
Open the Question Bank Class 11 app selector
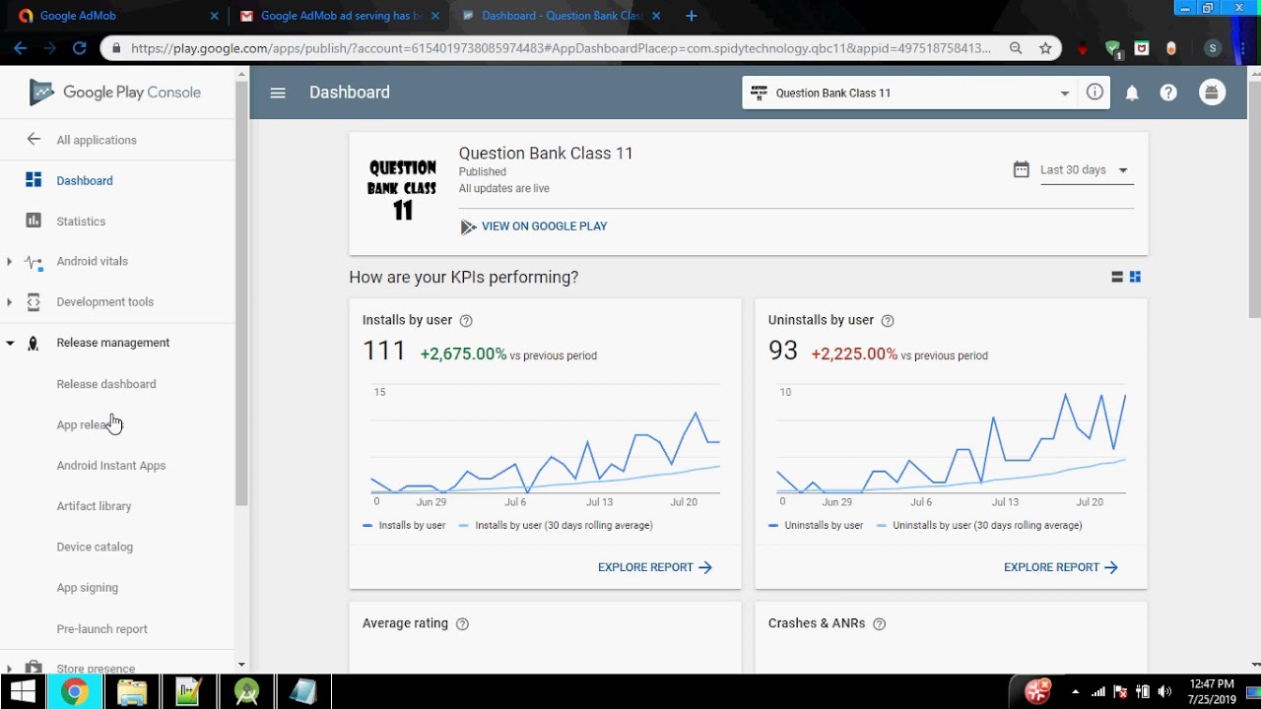point(910,93)
